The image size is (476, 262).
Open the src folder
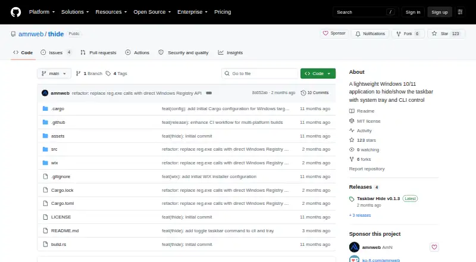pos(54,149)
